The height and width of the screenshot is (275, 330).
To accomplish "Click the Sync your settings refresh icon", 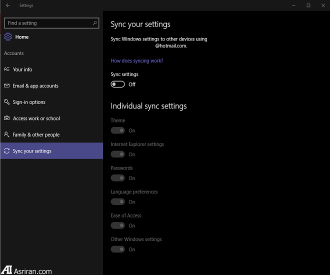I will click(7, 151).
